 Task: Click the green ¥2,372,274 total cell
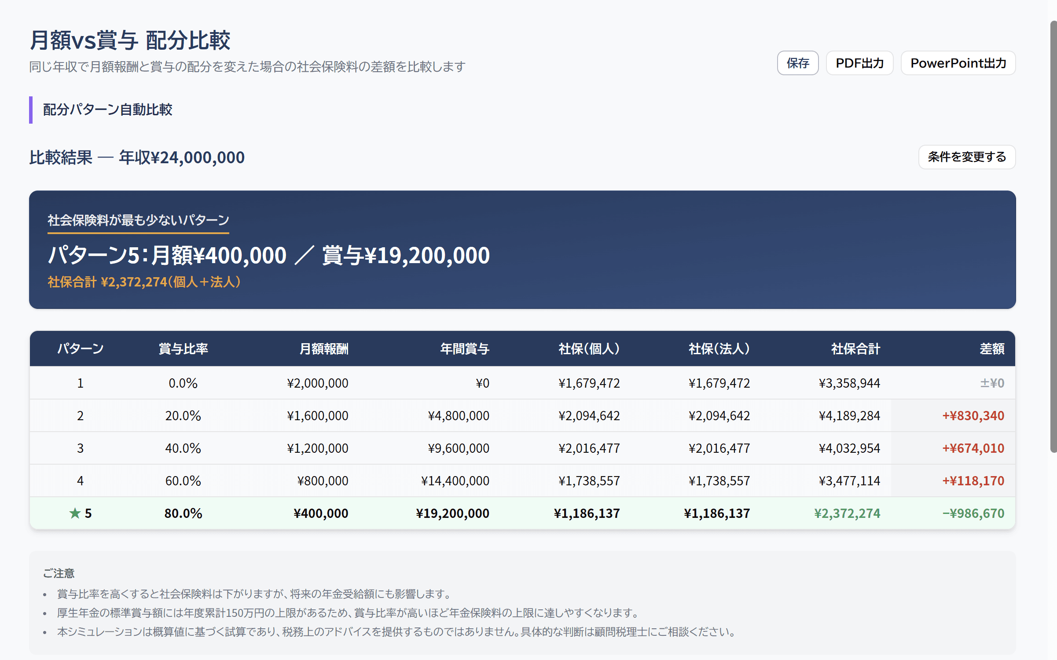(847, 513)
